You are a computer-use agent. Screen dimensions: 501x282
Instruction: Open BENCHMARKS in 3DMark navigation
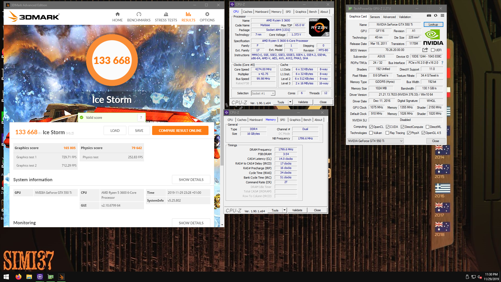(139, 17)
